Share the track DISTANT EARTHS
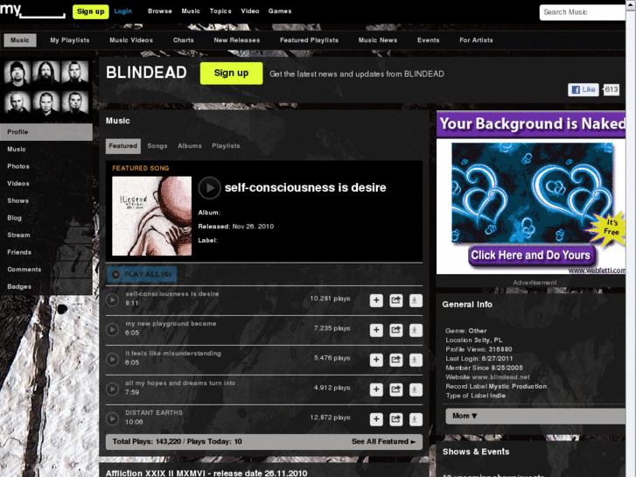Screen dimensions: 636x477 396,419
